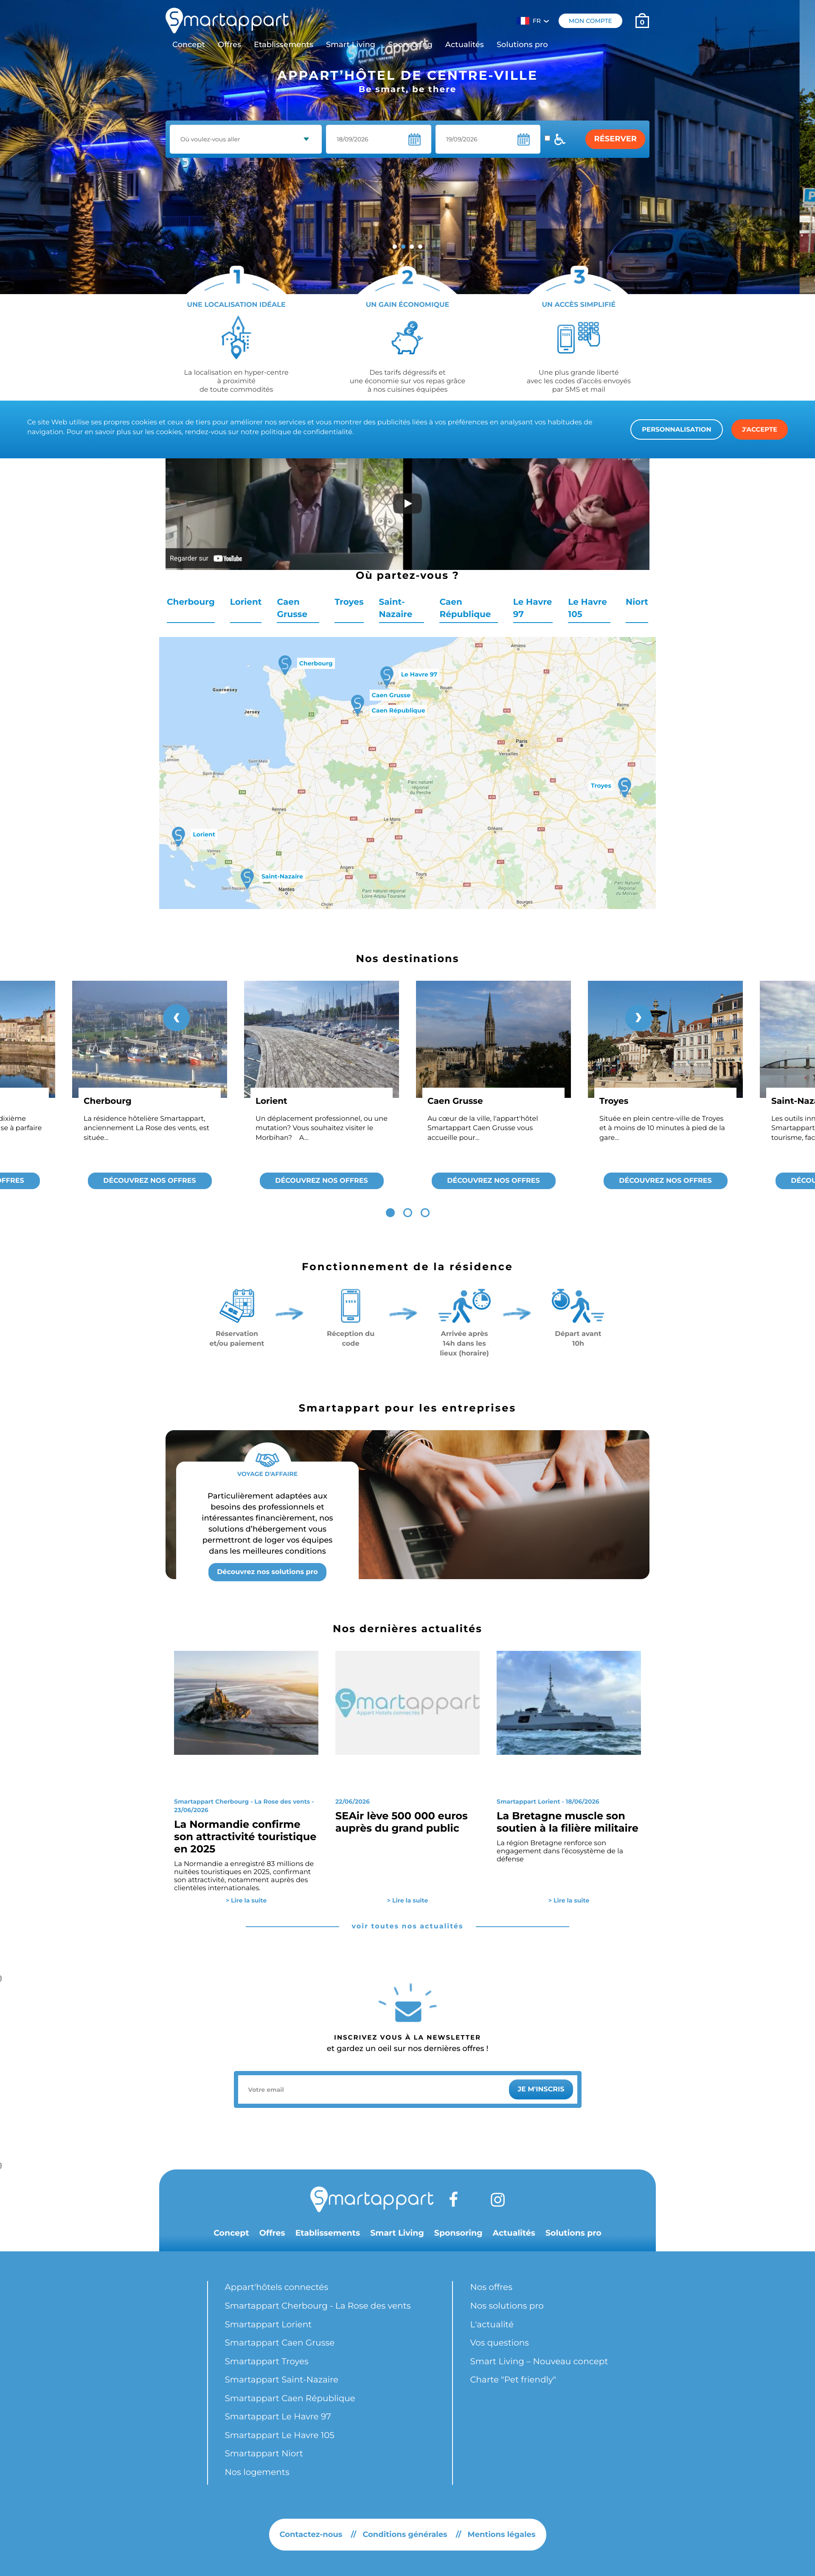The width and height of the screenshot is (815, 2576).
Task: Click Découvrez nos solutions pro button
Action: tap(267, 1572)
